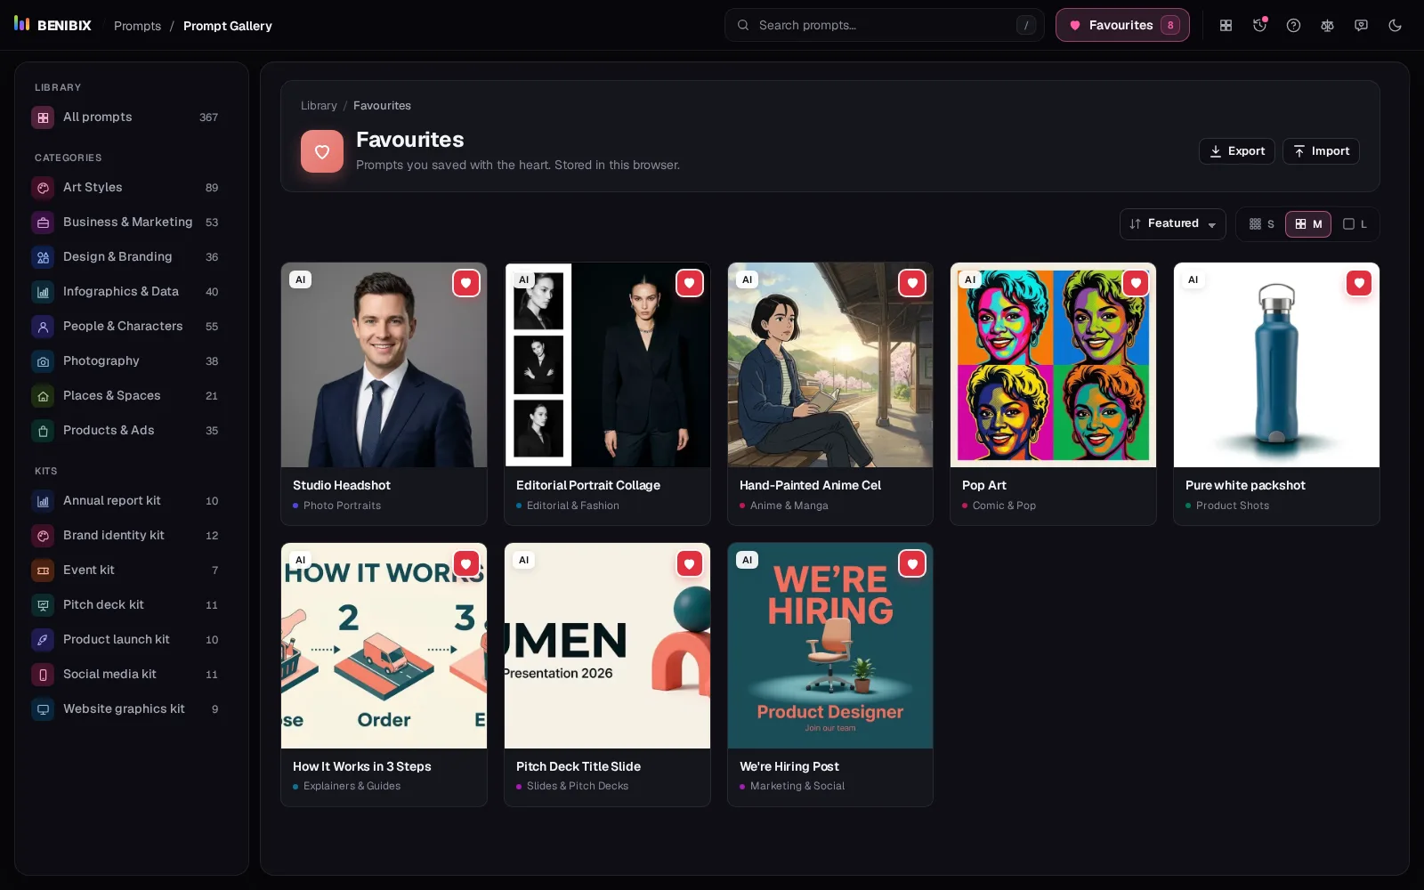
Task: Toggle heart on Pitch Deck Title Slide
Action: (689, 563)
